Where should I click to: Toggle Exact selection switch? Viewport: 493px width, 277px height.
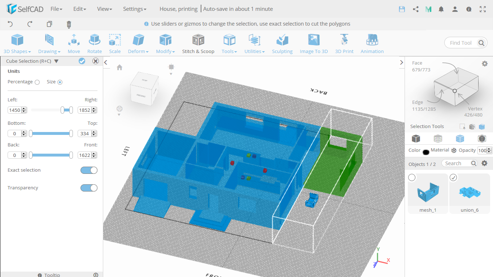point(89,170)
